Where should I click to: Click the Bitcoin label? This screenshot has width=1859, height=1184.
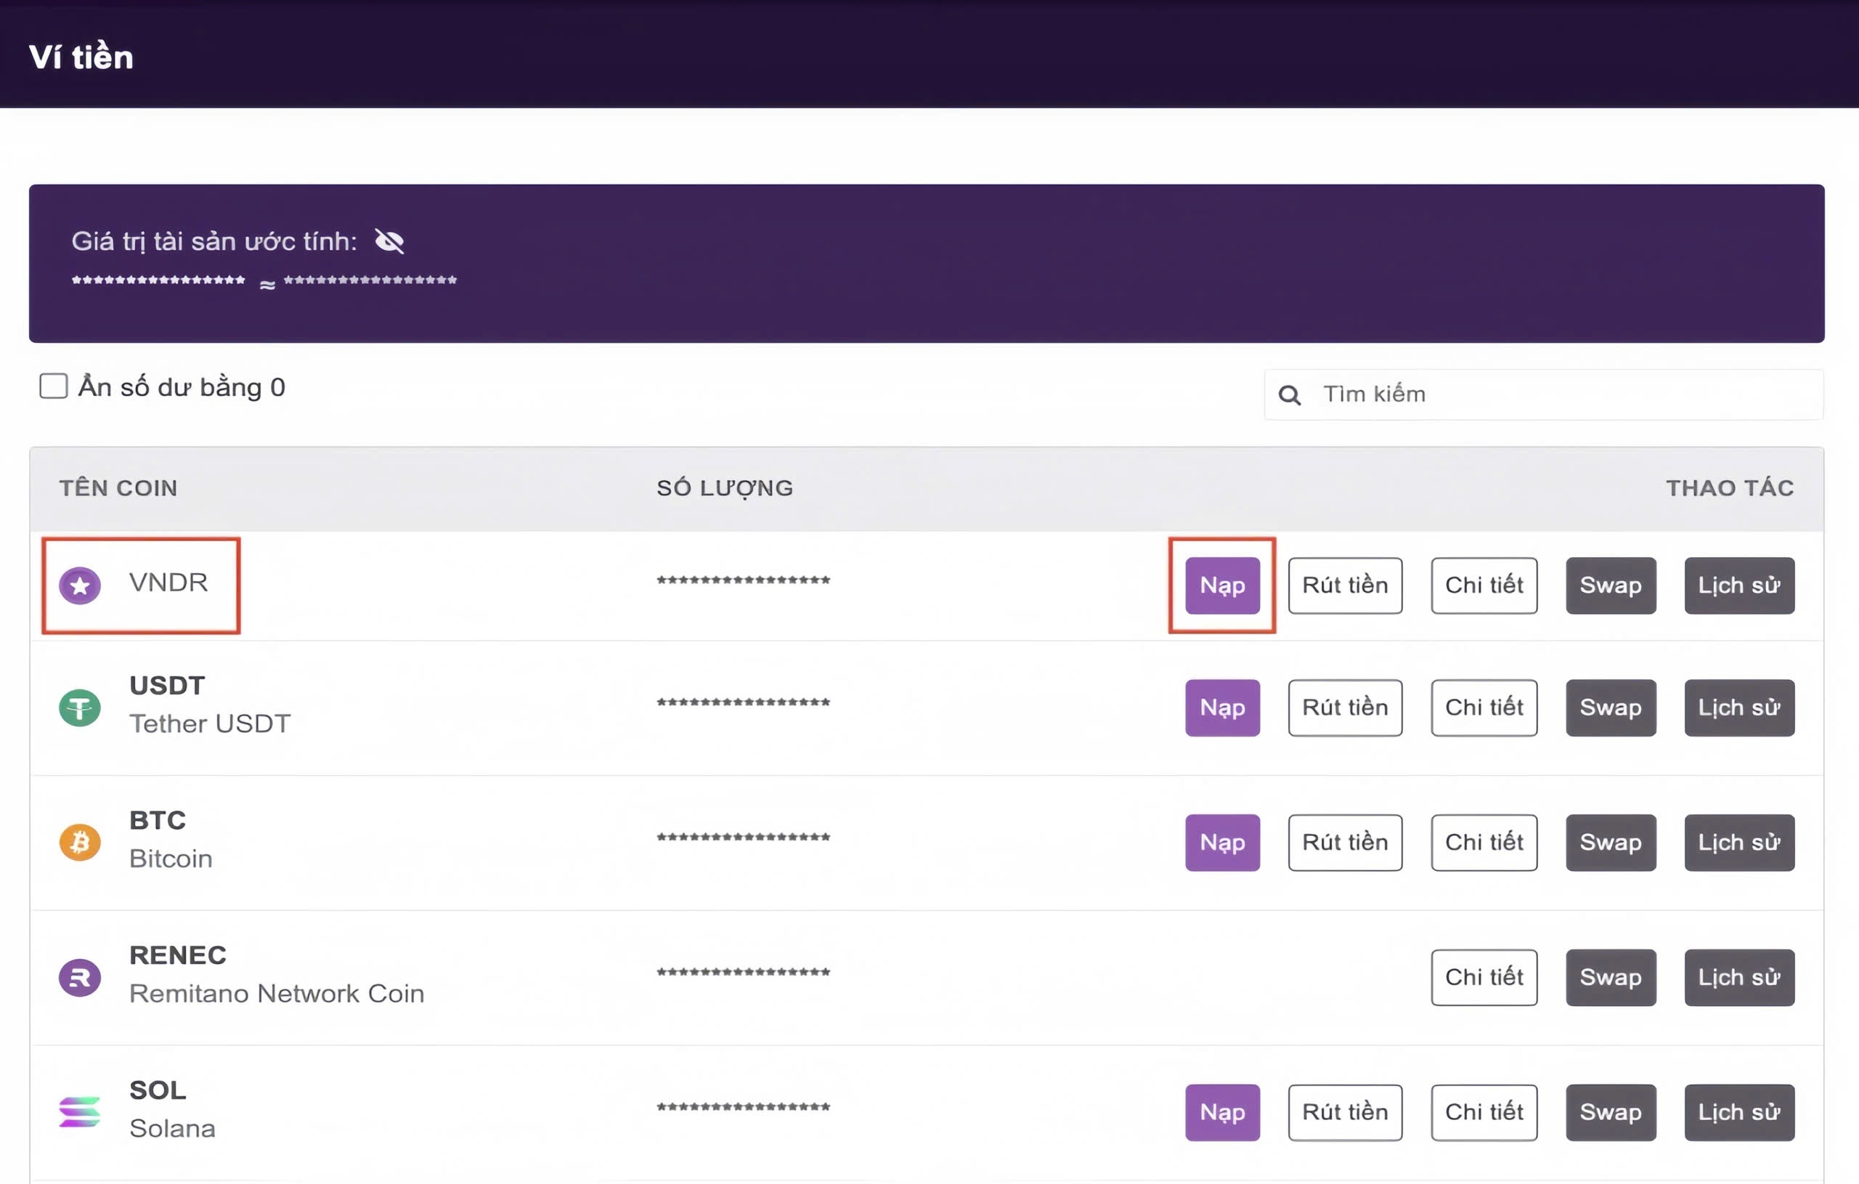(171, 859)
